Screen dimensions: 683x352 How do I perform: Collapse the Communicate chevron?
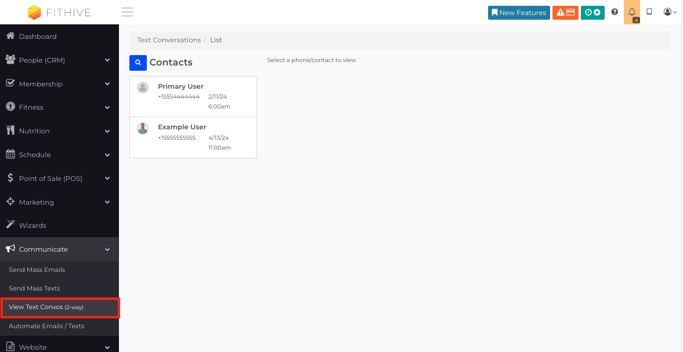pyautogui.click(x=107, y=249)
